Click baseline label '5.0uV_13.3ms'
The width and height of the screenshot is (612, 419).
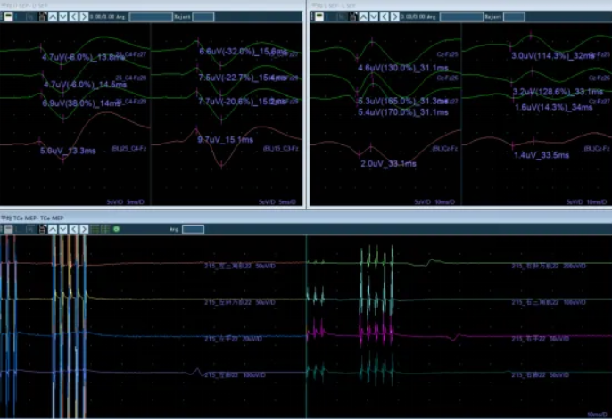point(68,151)
